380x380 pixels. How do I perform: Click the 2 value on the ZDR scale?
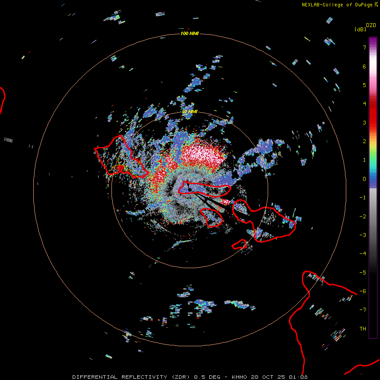(364, 141)
